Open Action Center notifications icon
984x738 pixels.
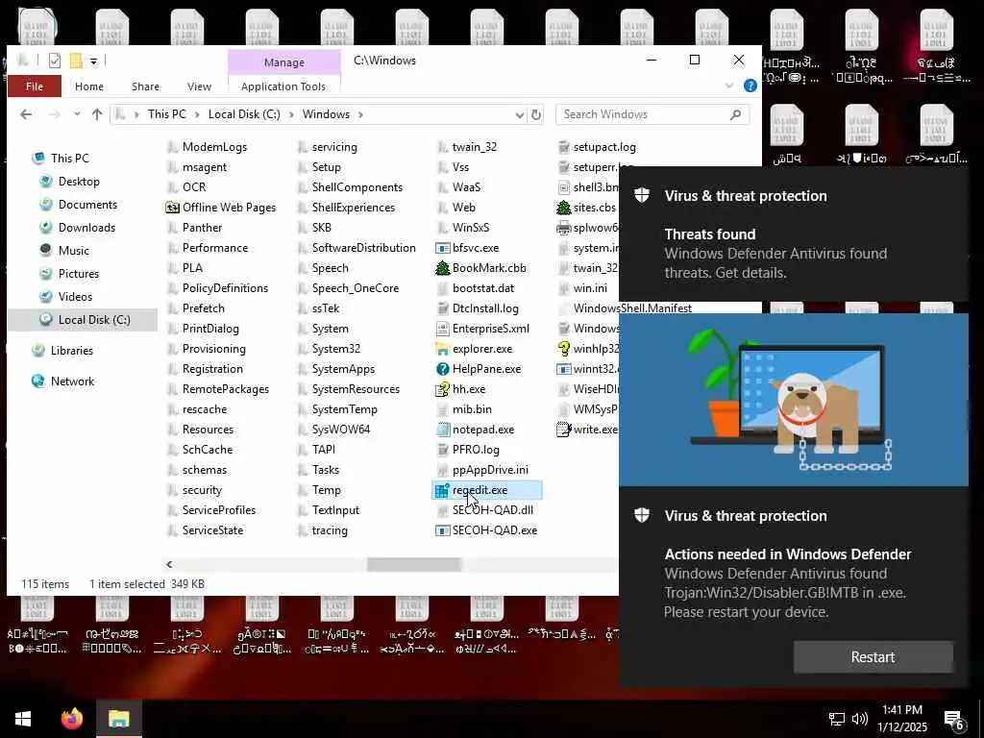954,720
